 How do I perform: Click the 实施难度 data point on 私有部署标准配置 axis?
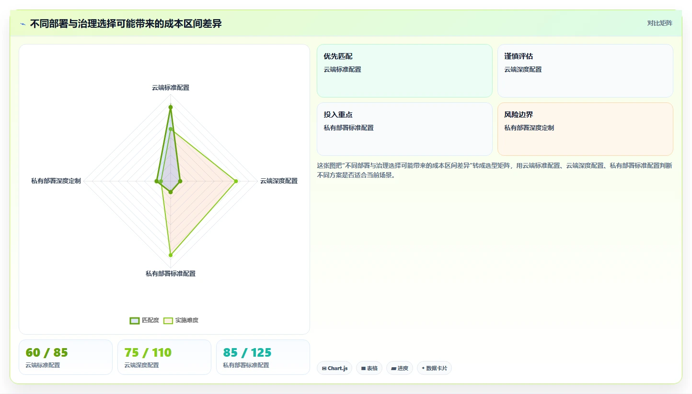[170, 255]
